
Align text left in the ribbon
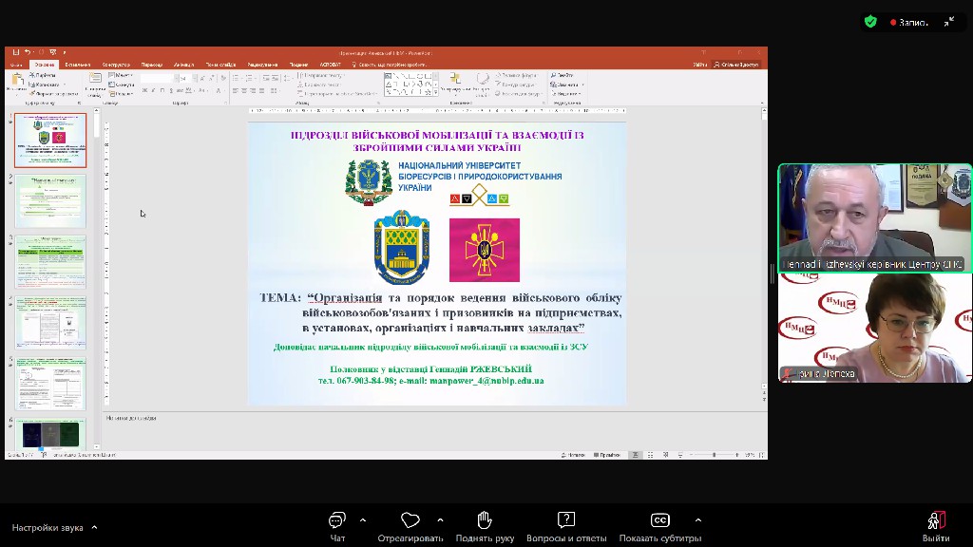point(236,90)
